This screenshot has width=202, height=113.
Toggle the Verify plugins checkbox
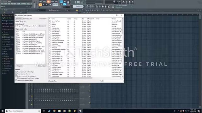[x=24, y=19]
